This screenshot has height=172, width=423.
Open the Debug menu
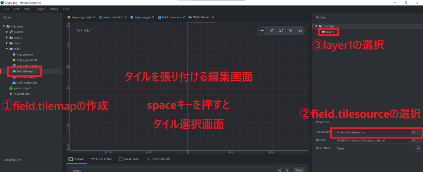[54, 9]
